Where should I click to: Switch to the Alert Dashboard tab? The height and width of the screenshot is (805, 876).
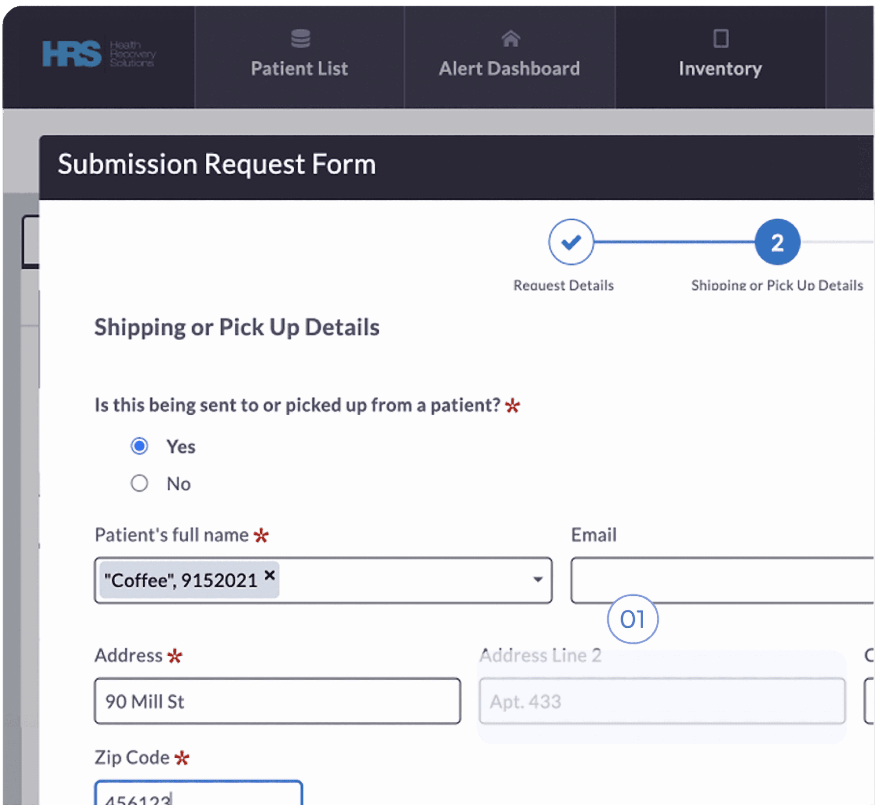[509, 68]
